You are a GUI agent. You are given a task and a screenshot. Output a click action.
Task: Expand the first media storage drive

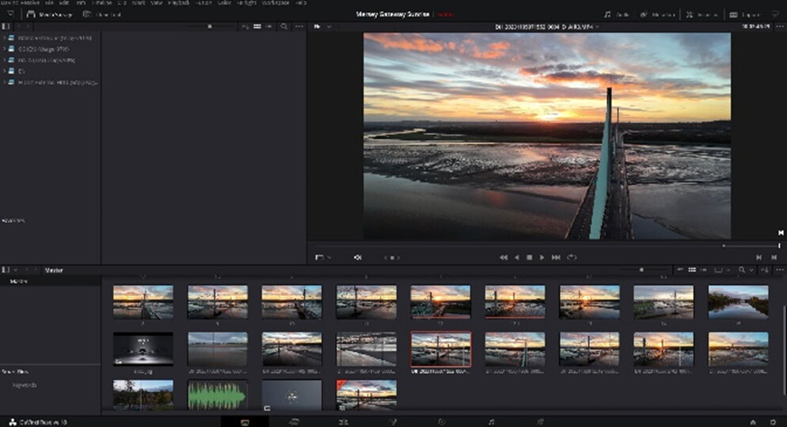coord(4,37)
